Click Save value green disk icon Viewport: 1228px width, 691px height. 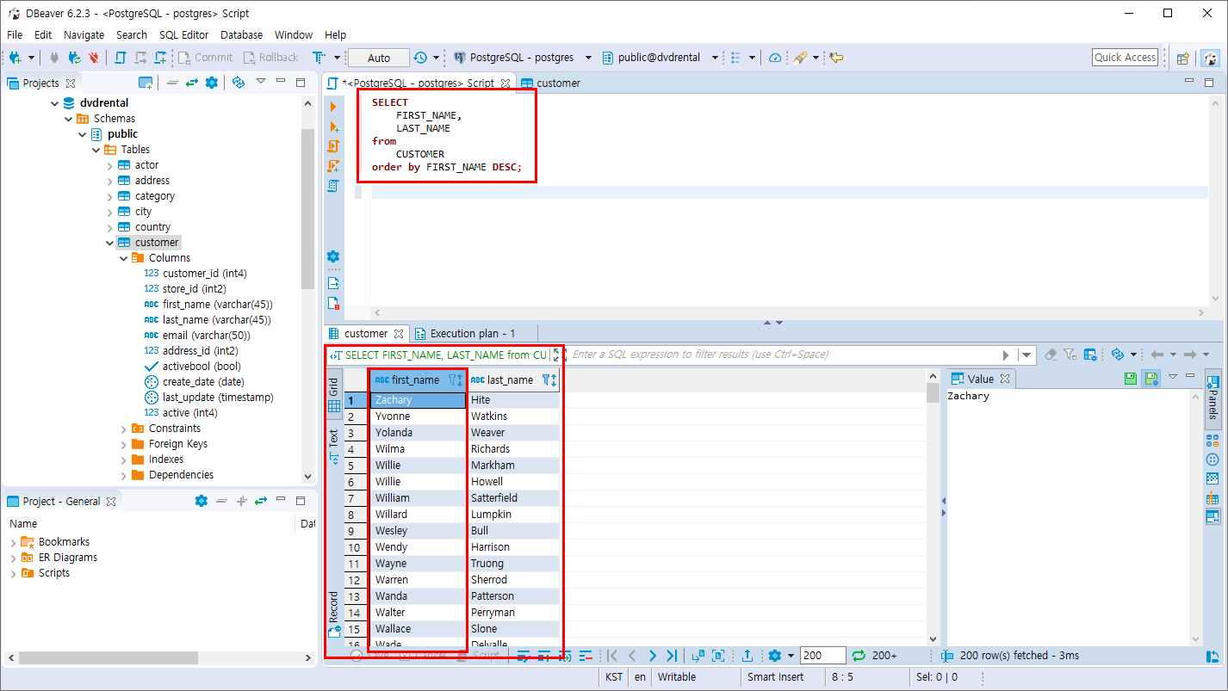click(x=1131, y=379)
